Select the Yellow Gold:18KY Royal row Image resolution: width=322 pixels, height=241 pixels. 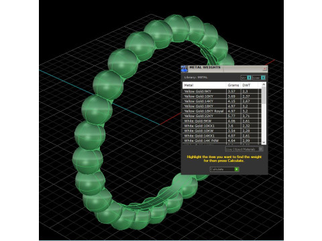coord(222,111)
